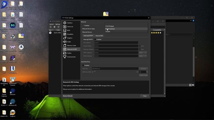Choose Sockets in the dropdown list
The image size is (214, 120).
point(126,31)
